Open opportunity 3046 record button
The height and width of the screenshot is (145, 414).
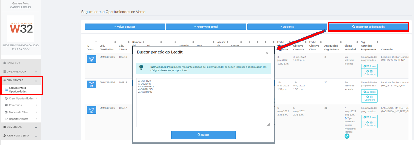pos(91,110)
